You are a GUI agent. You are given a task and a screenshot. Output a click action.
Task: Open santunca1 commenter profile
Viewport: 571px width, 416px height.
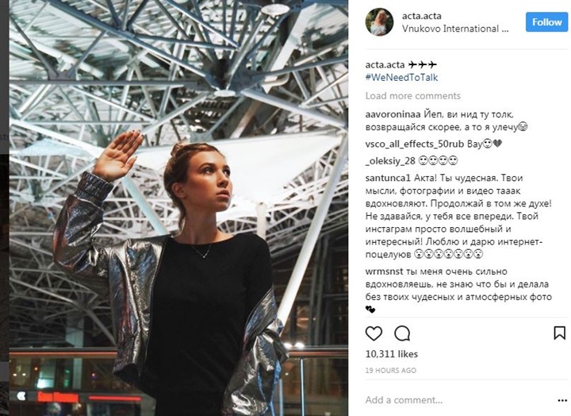tap(388, 179)
